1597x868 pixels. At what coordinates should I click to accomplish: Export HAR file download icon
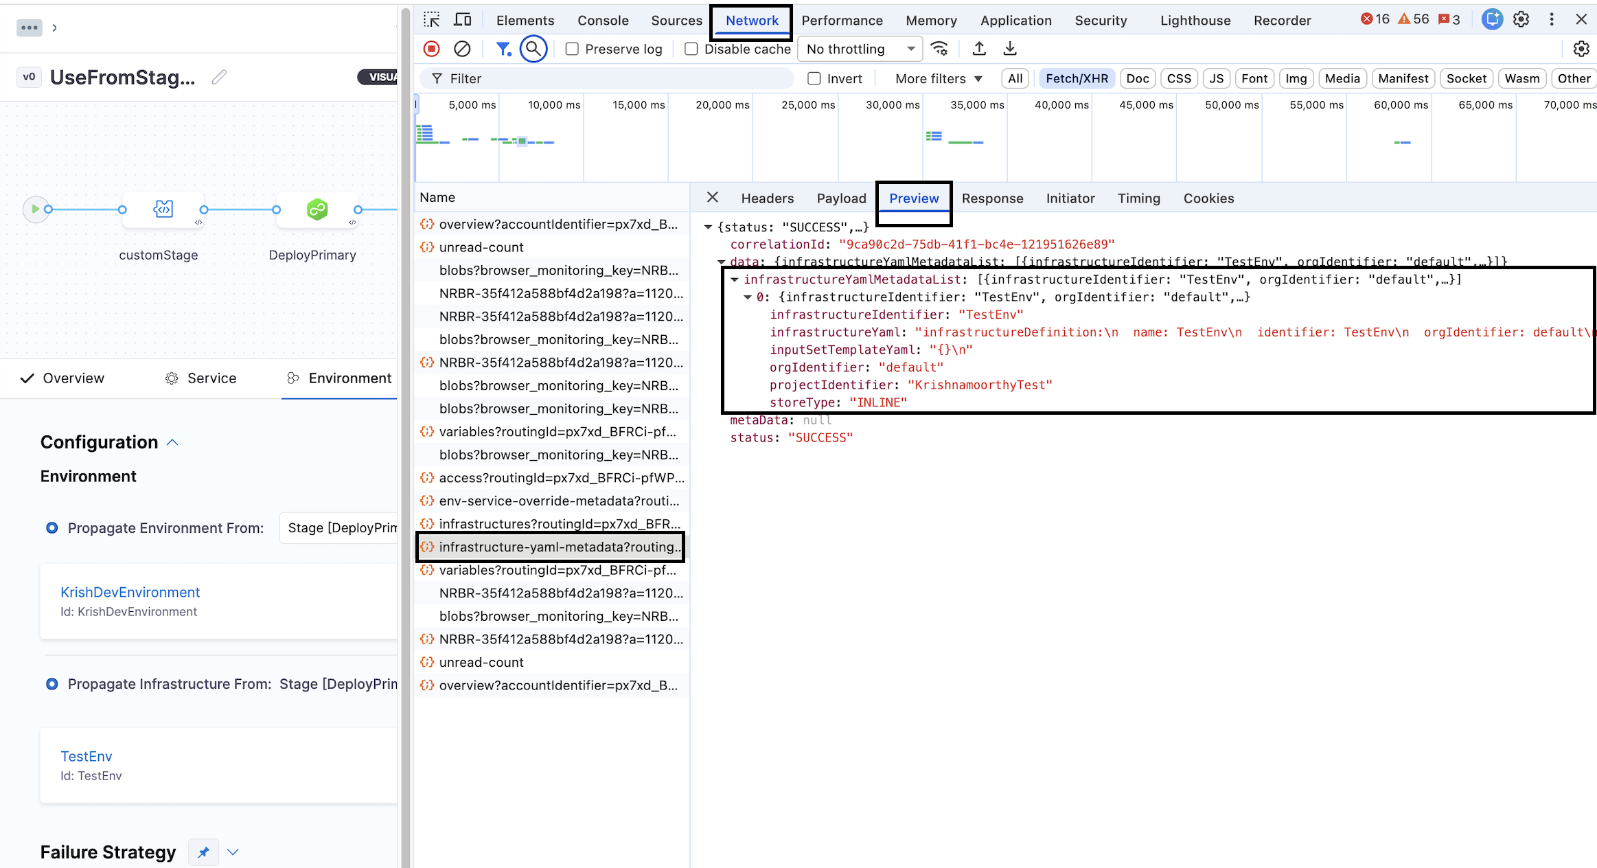[1010, 49]
